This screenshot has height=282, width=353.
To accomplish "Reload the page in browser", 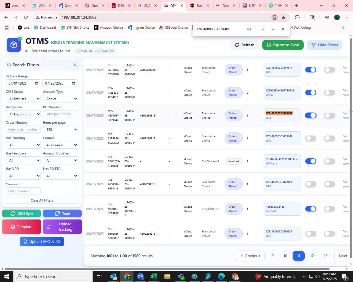I will [26, 17].
